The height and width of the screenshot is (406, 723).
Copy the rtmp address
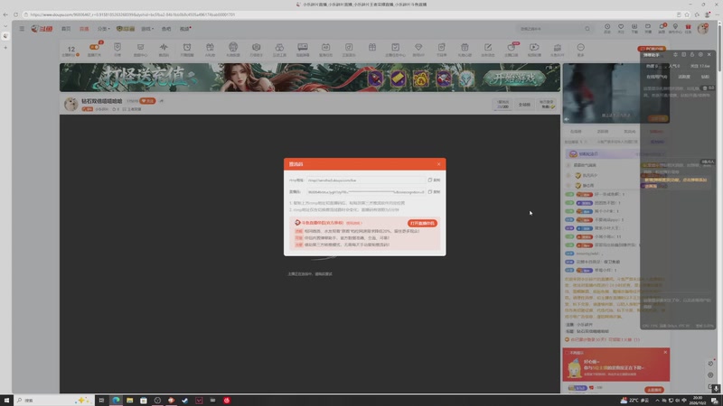click(434, 180)
